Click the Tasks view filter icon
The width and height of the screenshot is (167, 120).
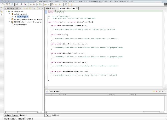coord(159,92)
